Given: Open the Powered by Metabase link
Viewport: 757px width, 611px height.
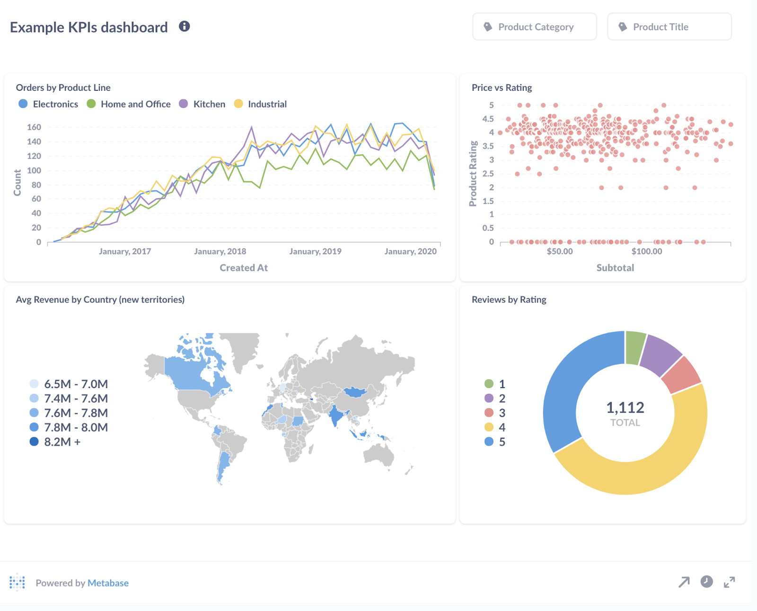Looking at the screenshot, I should pos(108,583).
